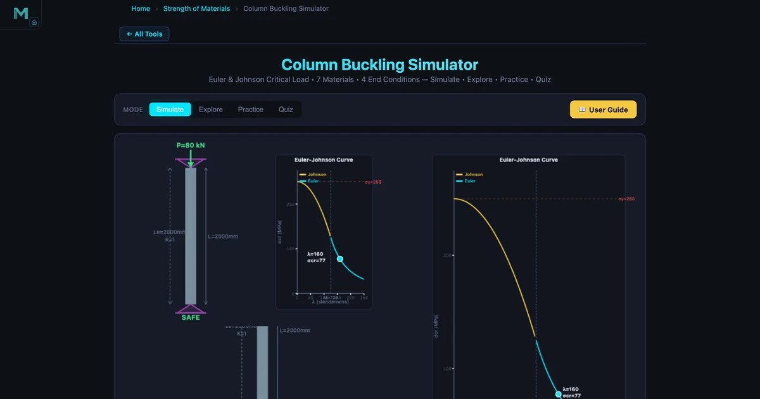
Task: Click the operating point marker on large chart
Action: coord(559,395)
